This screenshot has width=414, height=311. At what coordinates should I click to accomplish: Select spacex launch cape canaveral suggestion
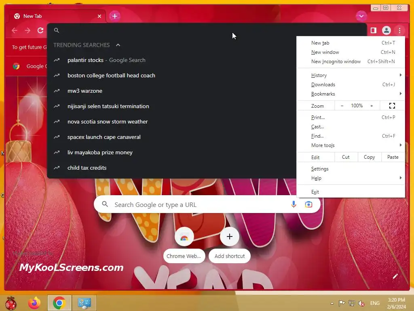pyautogui.click(x=171, y=137)
